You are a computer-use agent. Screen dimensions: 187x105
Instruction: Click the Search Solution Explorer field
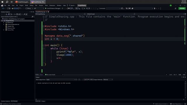pos(16,17)
